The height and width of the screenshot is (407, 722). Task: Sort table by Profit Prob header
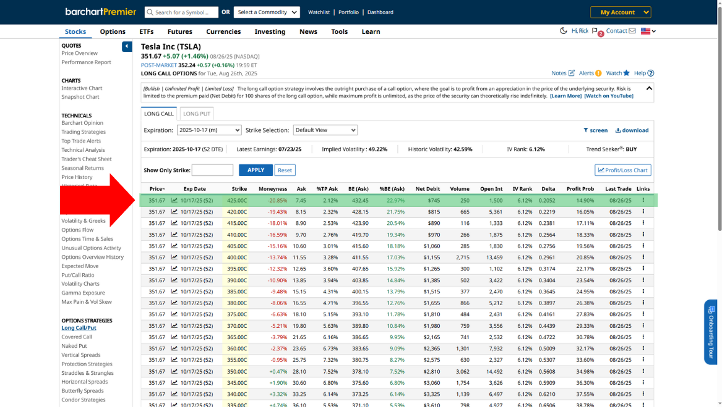580,188
